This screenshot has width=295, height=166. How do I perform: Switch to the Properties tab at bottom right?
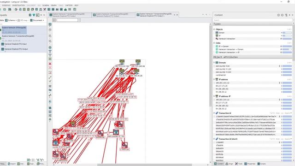(x=250, y=164)
